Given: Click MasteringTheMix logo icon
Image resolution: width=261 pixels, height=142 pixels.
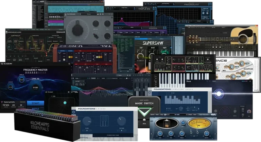Looking at the screenshot, I should coord(2,102).
